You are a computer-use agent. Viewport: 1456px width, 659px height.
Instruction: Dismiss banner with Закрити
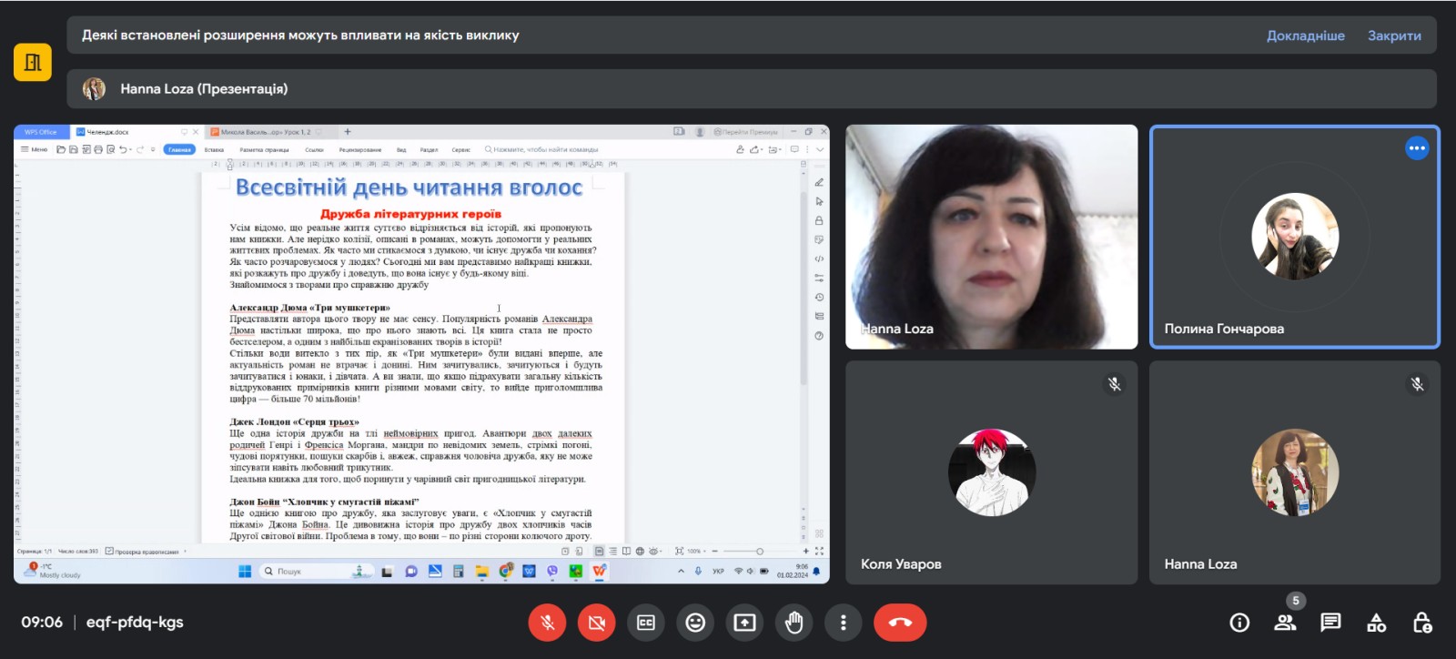[1394, 35]
